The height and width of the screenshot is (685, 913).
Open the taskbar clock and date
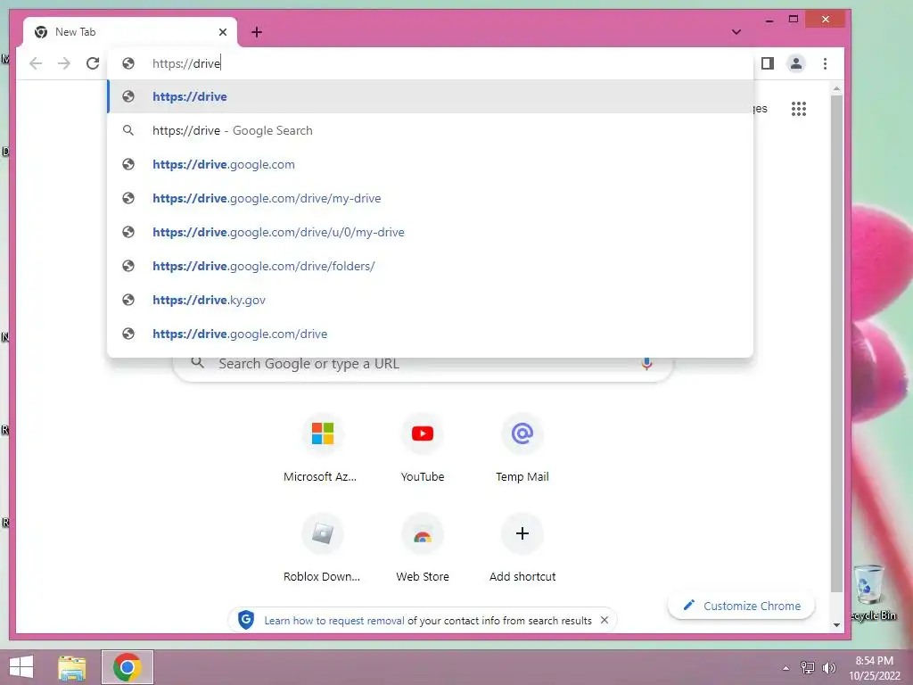[874, 668]
